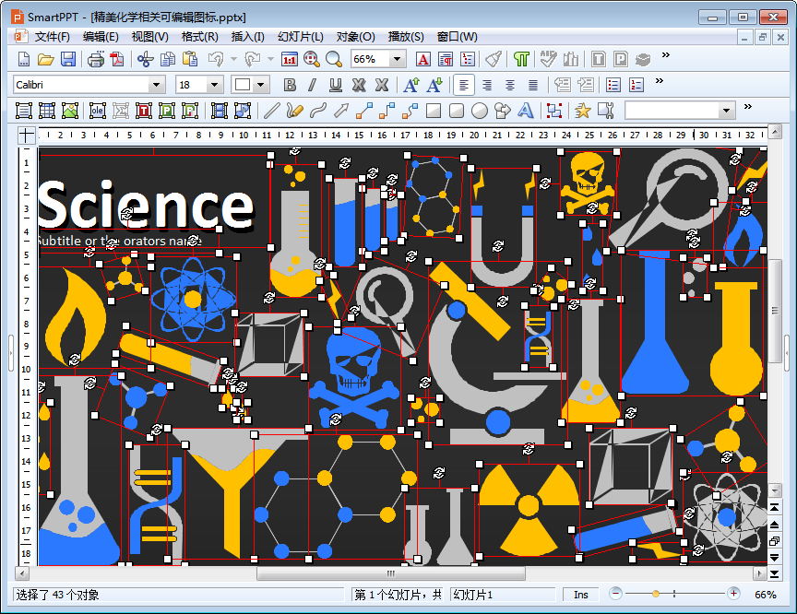Print the presentation with the printer icon
Image resolution: width=797 pixels, height=614 pixels.
tap(96, 59)
